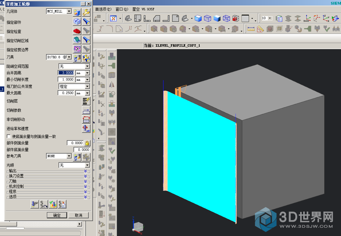
Task: Click the 确定 (OK) button
Action: [57, 215]
